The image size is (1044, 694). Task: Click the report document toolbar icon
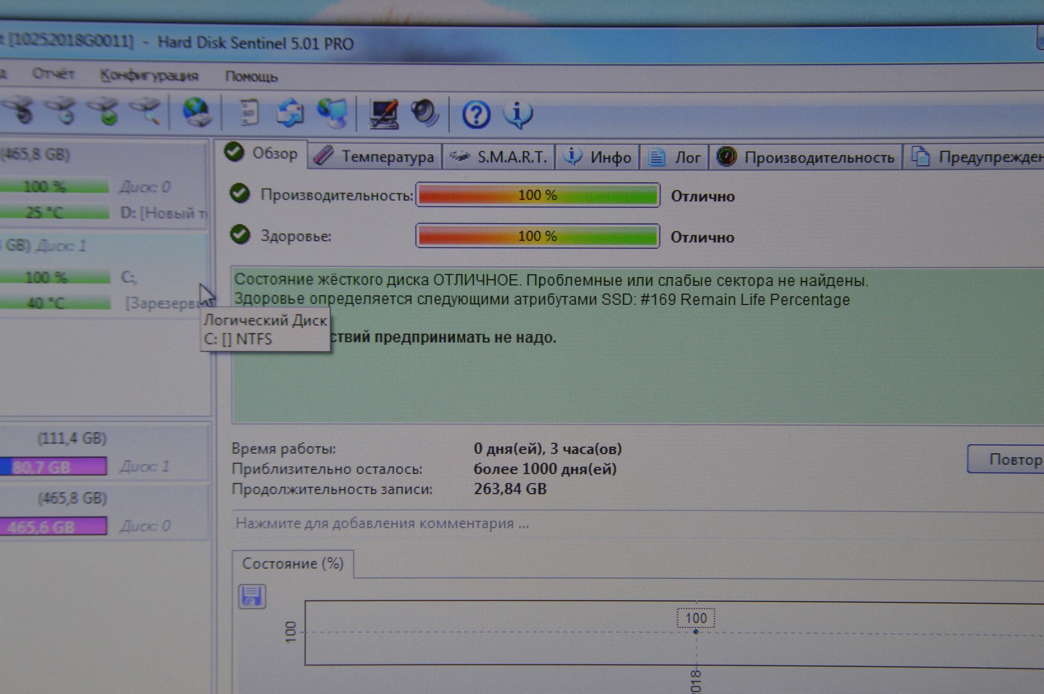click(x=248, y=113)
